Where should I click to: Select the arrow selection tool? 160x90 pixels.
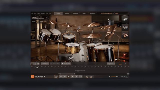32,64
